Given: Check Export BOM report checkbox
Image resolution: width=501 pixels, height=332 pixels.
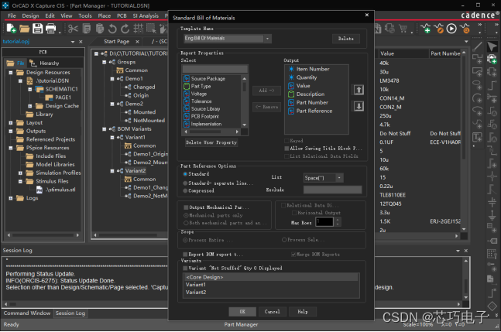Looking at the screenshot, I should tap(185, 255).
